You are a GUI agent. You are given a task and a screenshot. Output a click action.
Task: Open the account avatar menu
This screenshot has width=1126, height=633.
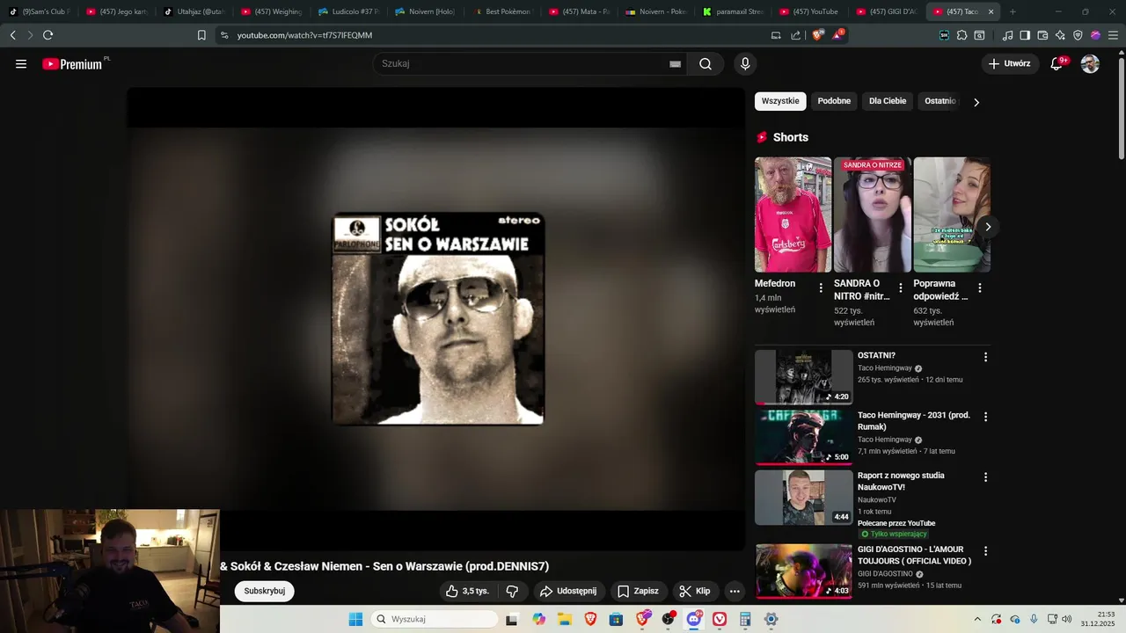pos(1090,64)
